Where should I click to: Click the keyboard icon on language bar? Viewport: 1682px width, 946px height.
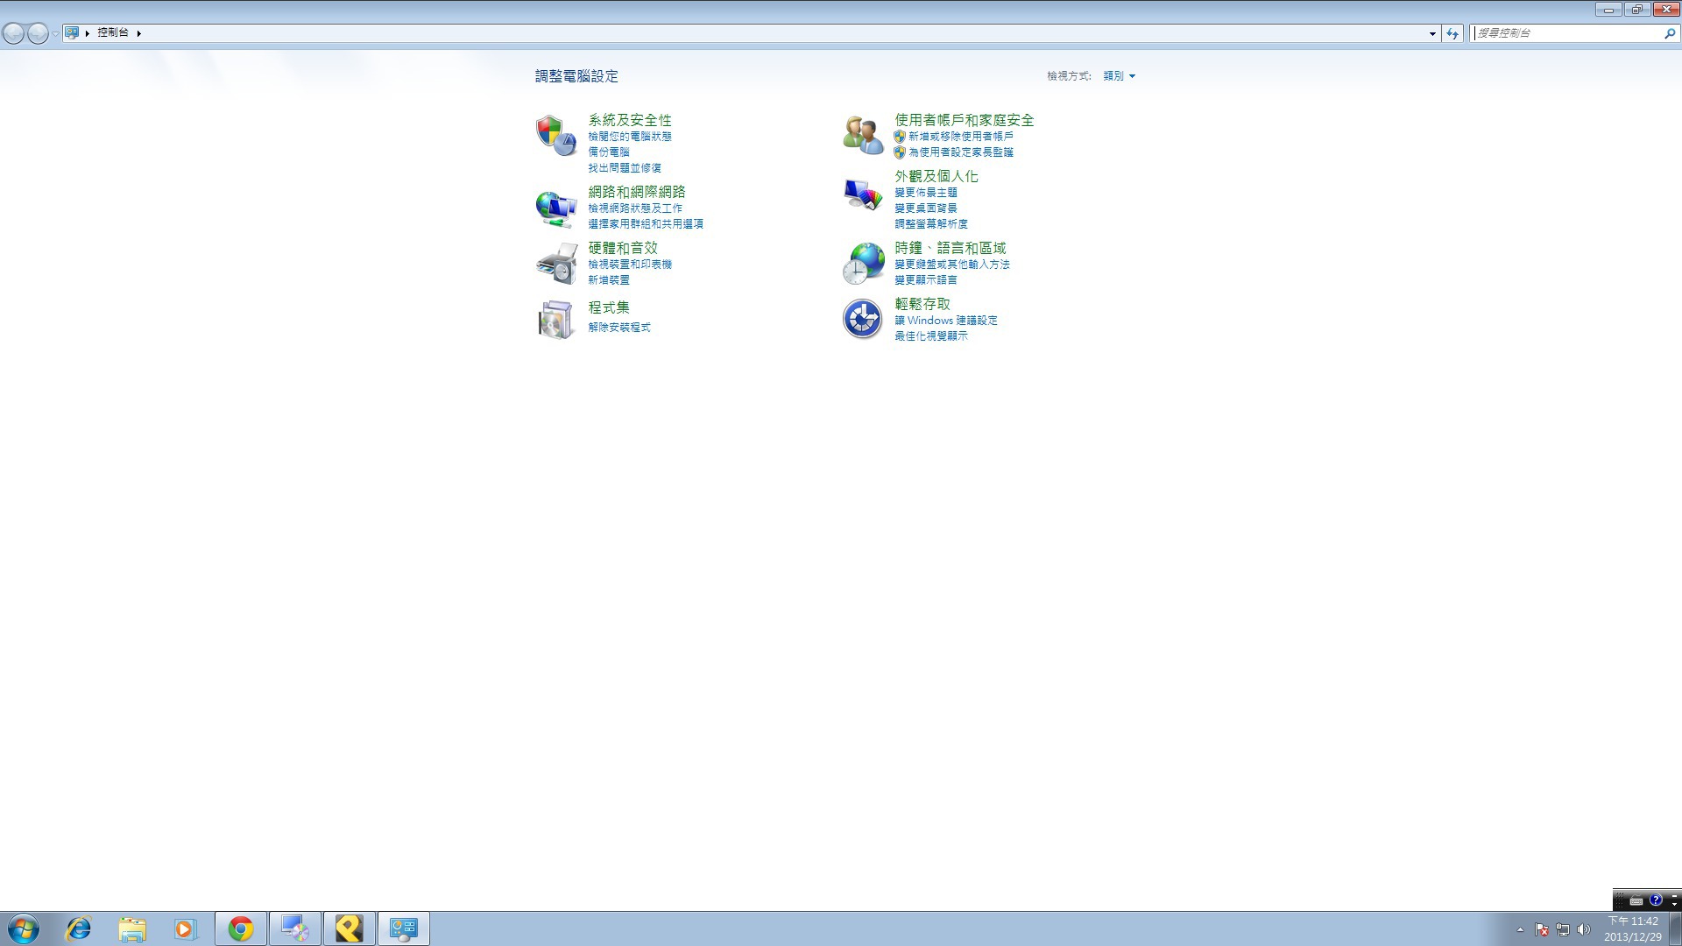coord(1636,900)
